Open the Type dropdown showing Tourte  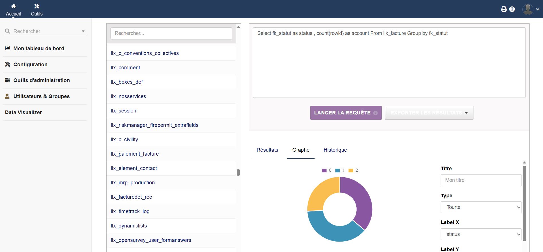[481, 207]
